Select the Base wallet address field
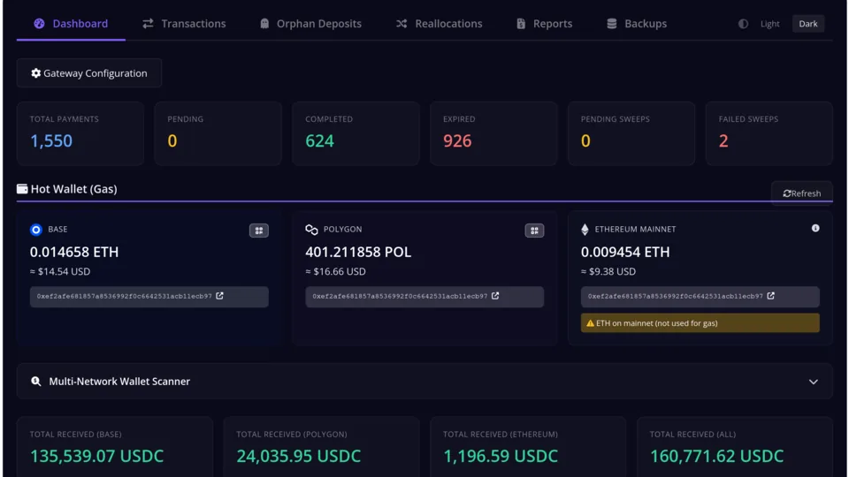This screenshot has height=477, width=849. [149, 297]
